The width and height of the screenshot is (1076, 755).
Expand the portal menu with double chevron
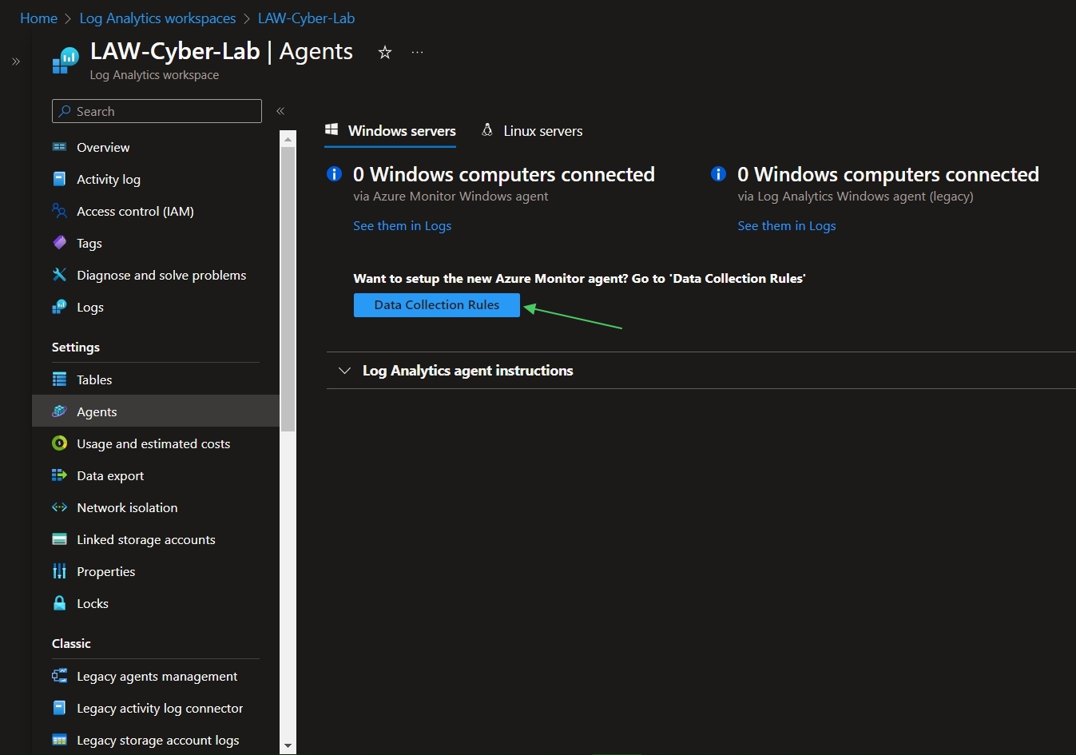(x=16, y=62)
